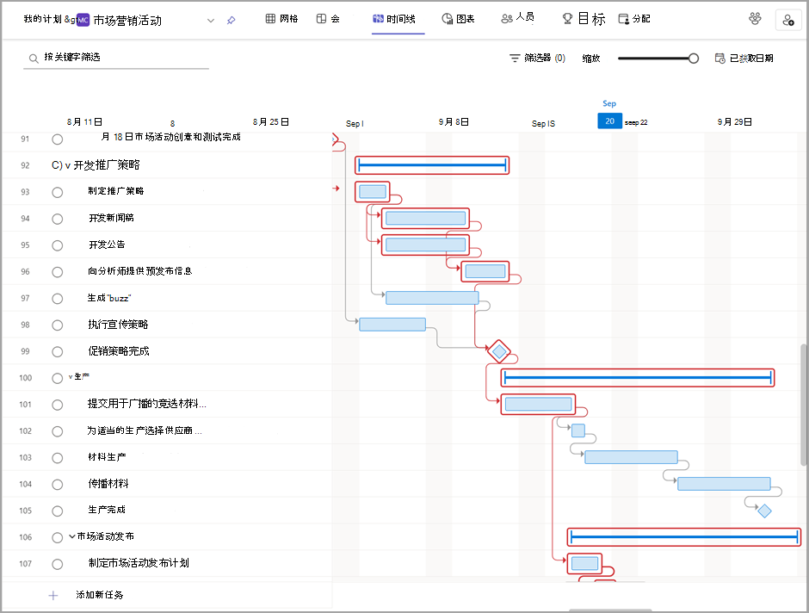Switch to the 会 board tab
Viewport: 809px width, 613px height.
(328, 19)
